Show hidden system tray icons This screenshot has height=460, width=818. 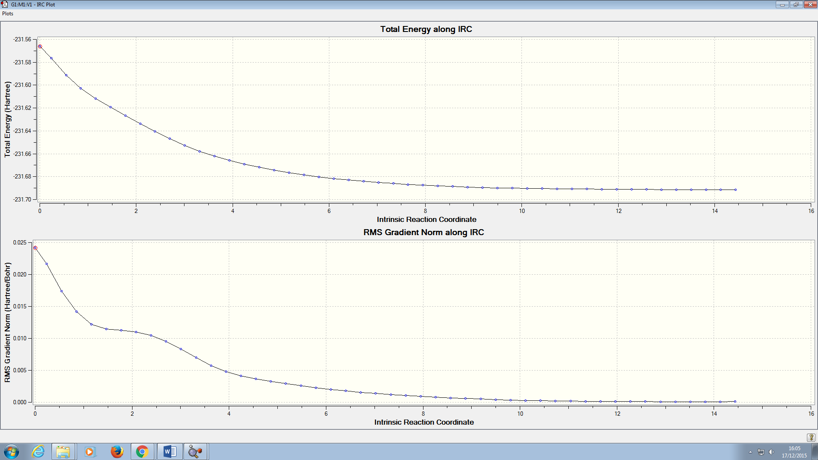click(750, 452)
